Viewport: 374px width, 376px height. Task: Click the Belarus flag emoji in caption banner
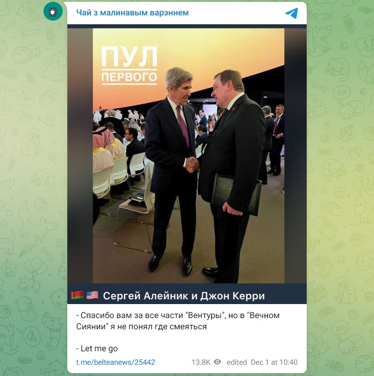pyautogui.click(x=77, y=295)
